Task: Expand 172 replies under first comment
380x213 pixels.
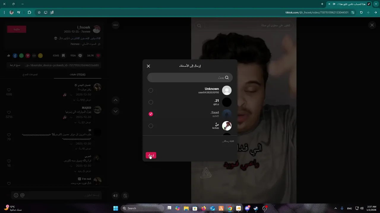Action: tap(82, 100)
